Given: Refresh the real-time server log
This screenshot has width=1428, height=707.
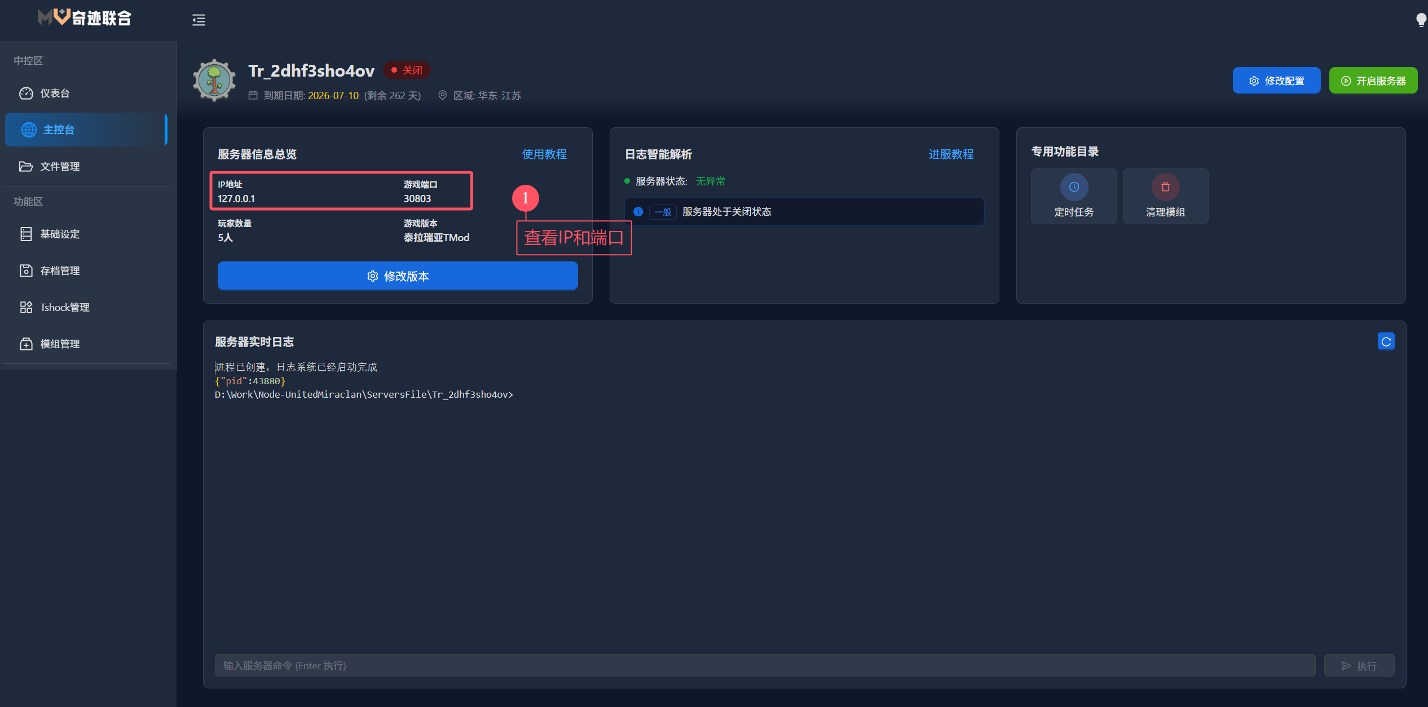Looking at the screenshot, I should pos(1386,341).
